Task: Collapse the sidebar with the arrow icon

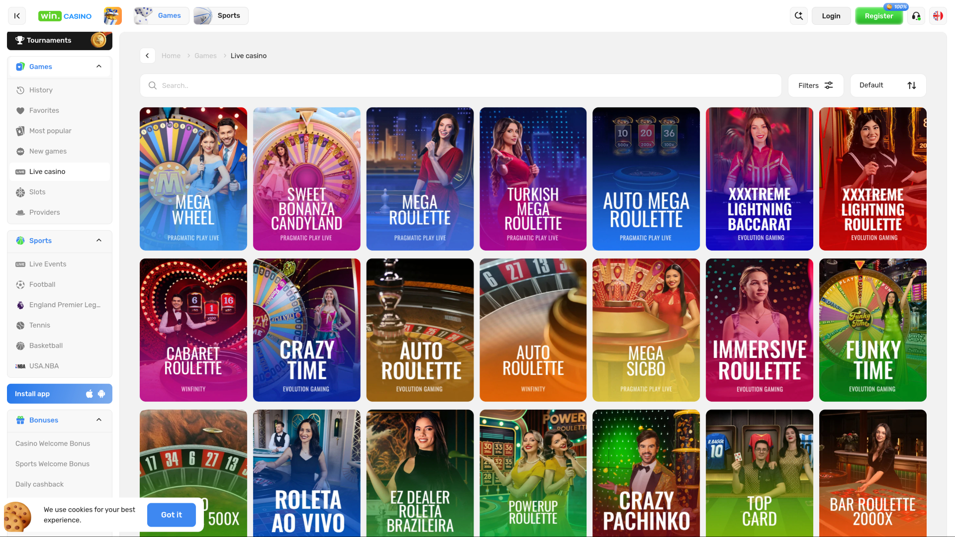Action: coord(17,16)
